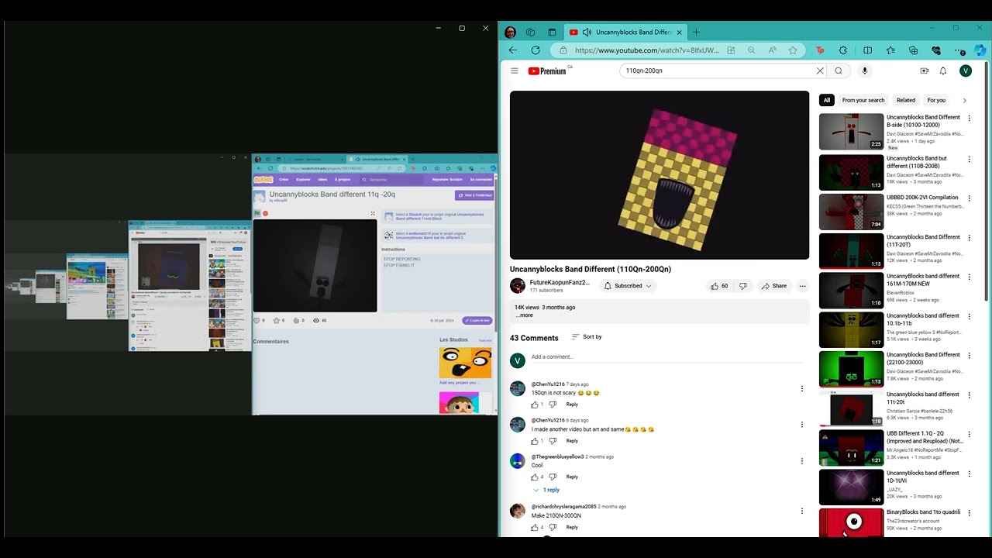This screenshot has height=558, width=992.
Task: Reply to the 'Cool' comment
Action: (x=572, y=477)
